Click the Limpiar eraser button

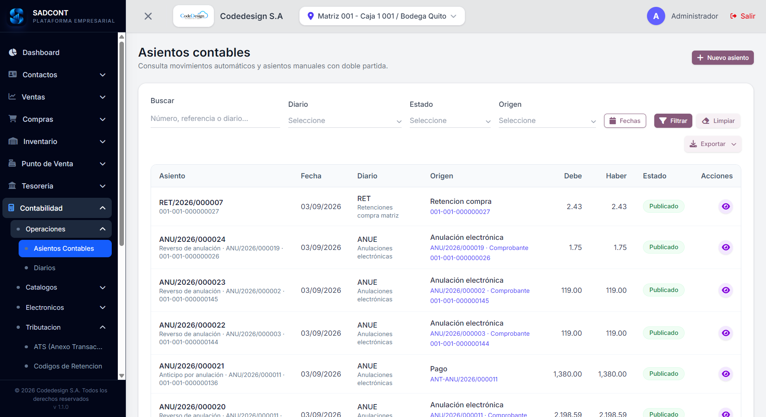(x=718, y=121)
